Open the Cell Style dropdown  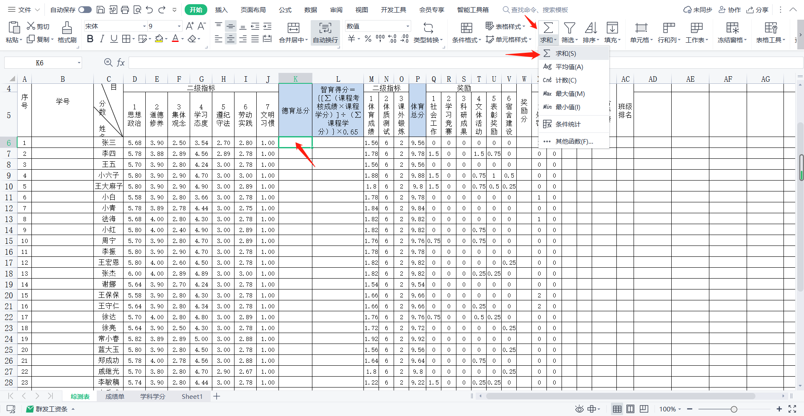[508, 39]
